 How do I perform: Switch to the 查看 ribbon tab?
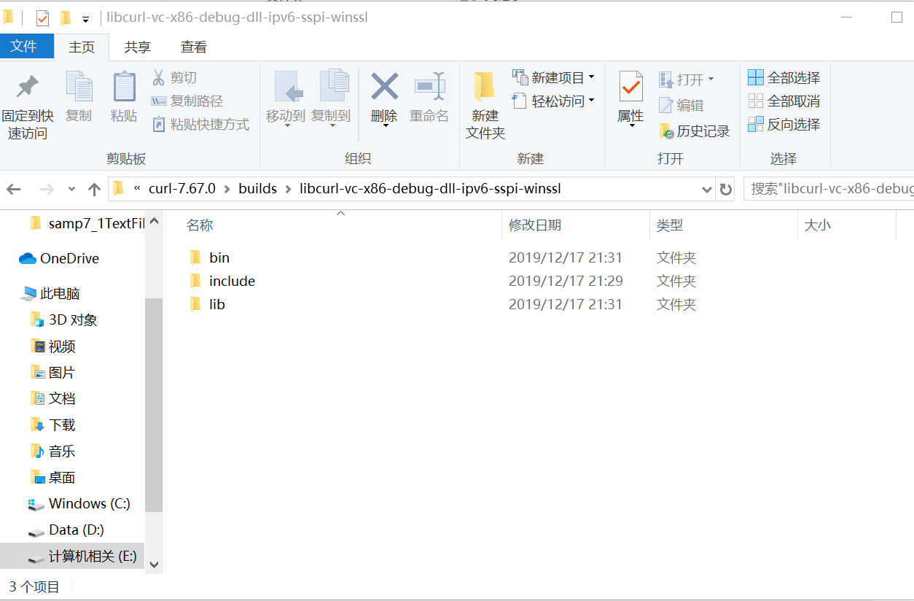[192, 46]
